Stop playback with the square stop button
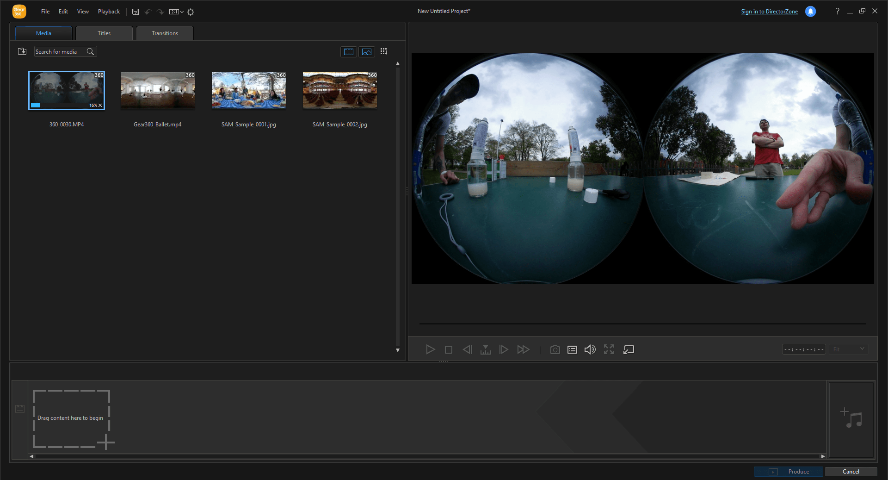Viewport: 888px width, 480px height. (449, 349)
